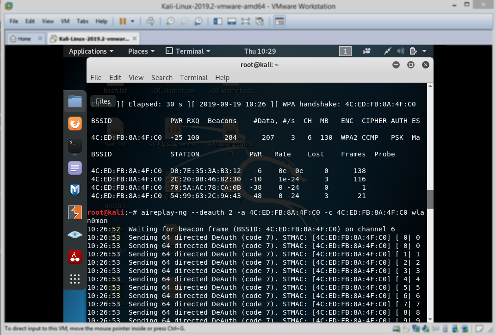Open the VMware Edit menu

(30, 21)
